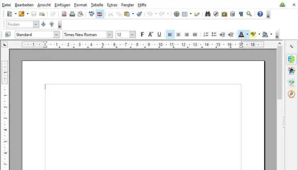298x170 pixels.
Task: Open the Times New Roman font dropdown
Action: (110, 35)
